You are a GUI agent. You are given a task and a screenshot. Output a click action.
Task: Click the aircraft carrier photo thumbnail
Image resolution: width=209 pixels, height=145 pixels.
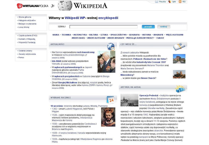click(129, 100)
